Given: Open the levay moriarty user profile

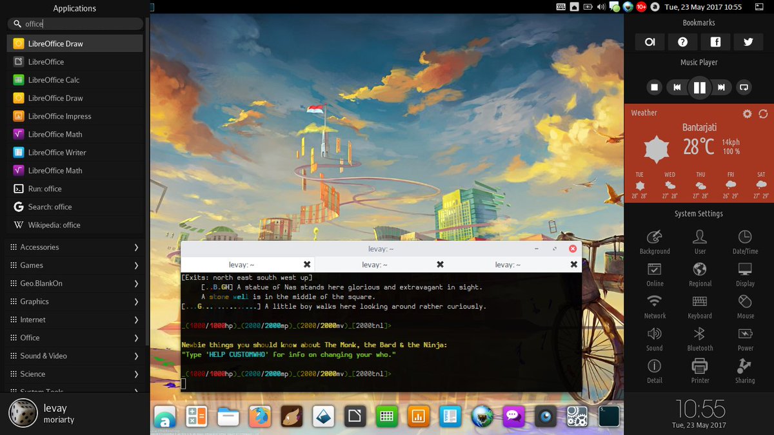Looking at the screenshot, I should coord(42,413).
